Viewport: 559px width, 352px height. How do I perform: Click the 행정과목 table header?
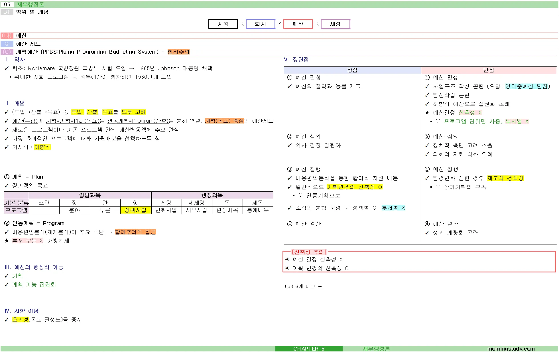tap(212, 195)
